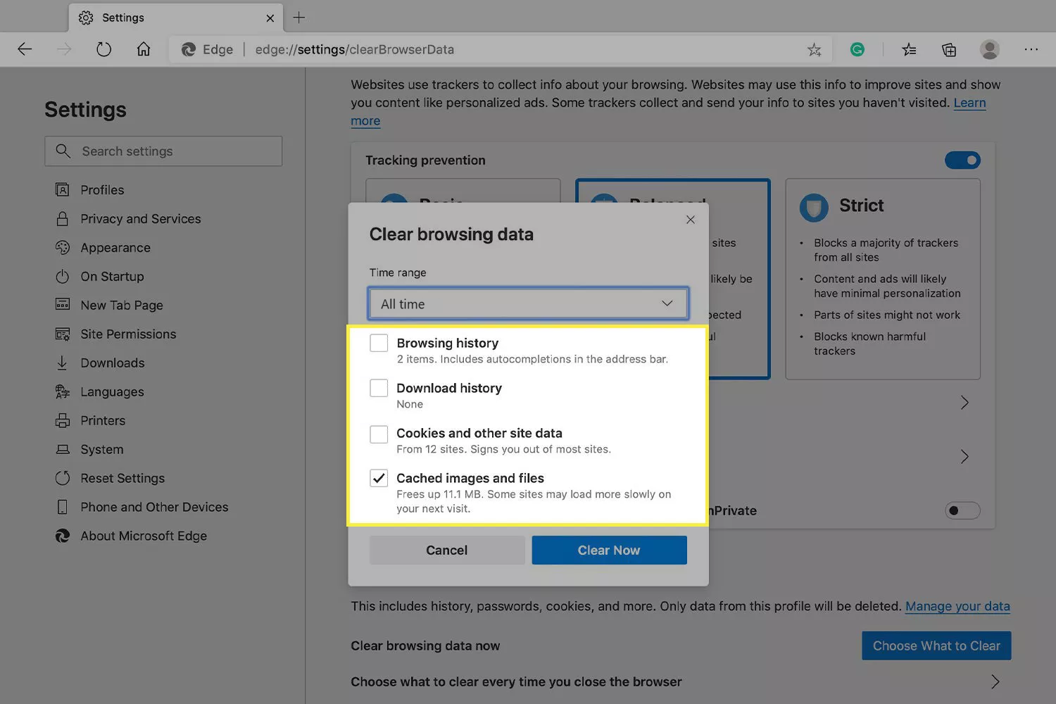Check the Download history checkbox
The height and width of the screenshot is (704, 1056).
[x=379, y=388]
